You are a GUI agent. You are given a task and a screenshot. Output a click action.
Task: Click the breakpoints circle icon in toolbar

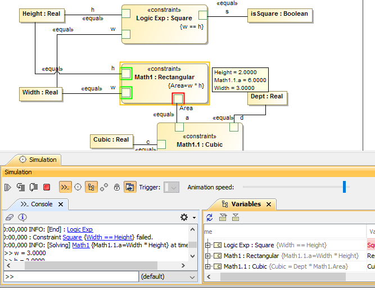tap(78, 187)
